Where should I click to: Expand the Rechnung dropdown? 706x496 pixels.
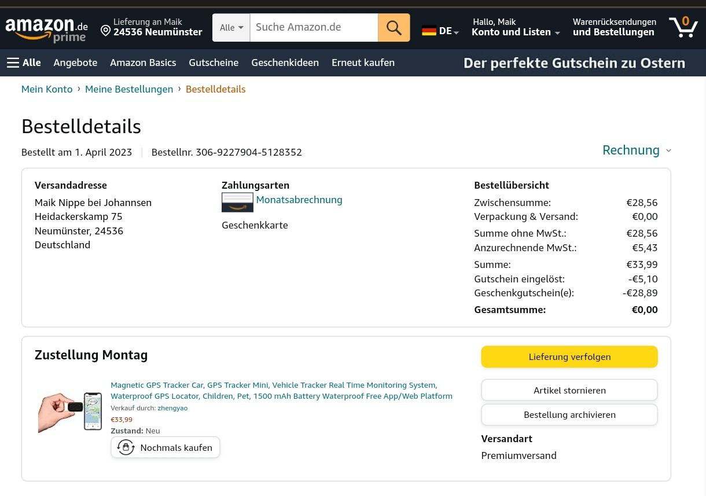[637, 150]
